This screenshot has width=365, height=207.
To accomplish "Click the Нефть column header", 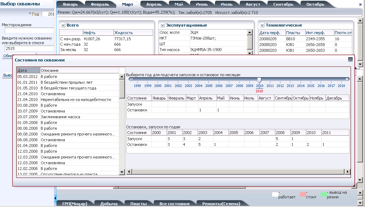I will [x=98, y=33].
